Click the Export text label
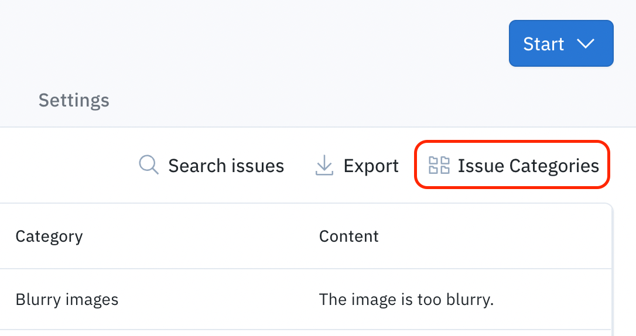The height and width of the screenshot is (336, 636). [371, 166]
